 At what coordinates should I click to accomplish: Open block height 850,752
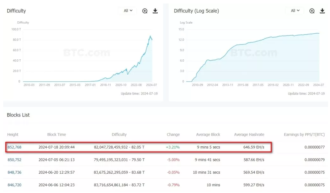[x=14, y=160]
